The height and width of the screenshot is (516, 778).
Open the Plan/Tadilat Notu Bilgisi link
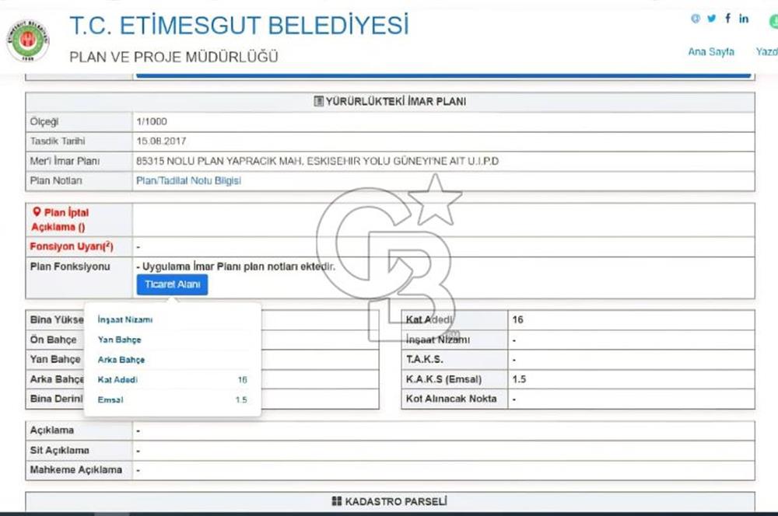(188, 180)
